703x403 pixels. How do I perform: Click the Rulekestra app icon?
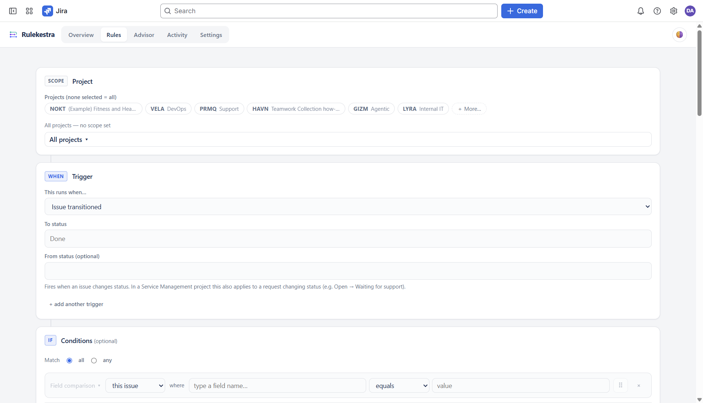(x=14, y=35)
